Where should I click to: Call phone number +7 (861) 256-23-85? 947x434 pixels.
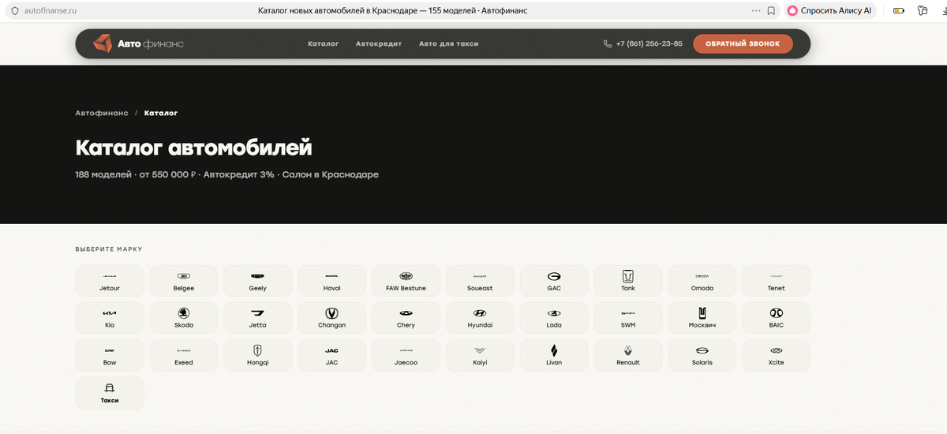(x=643, y=43)
